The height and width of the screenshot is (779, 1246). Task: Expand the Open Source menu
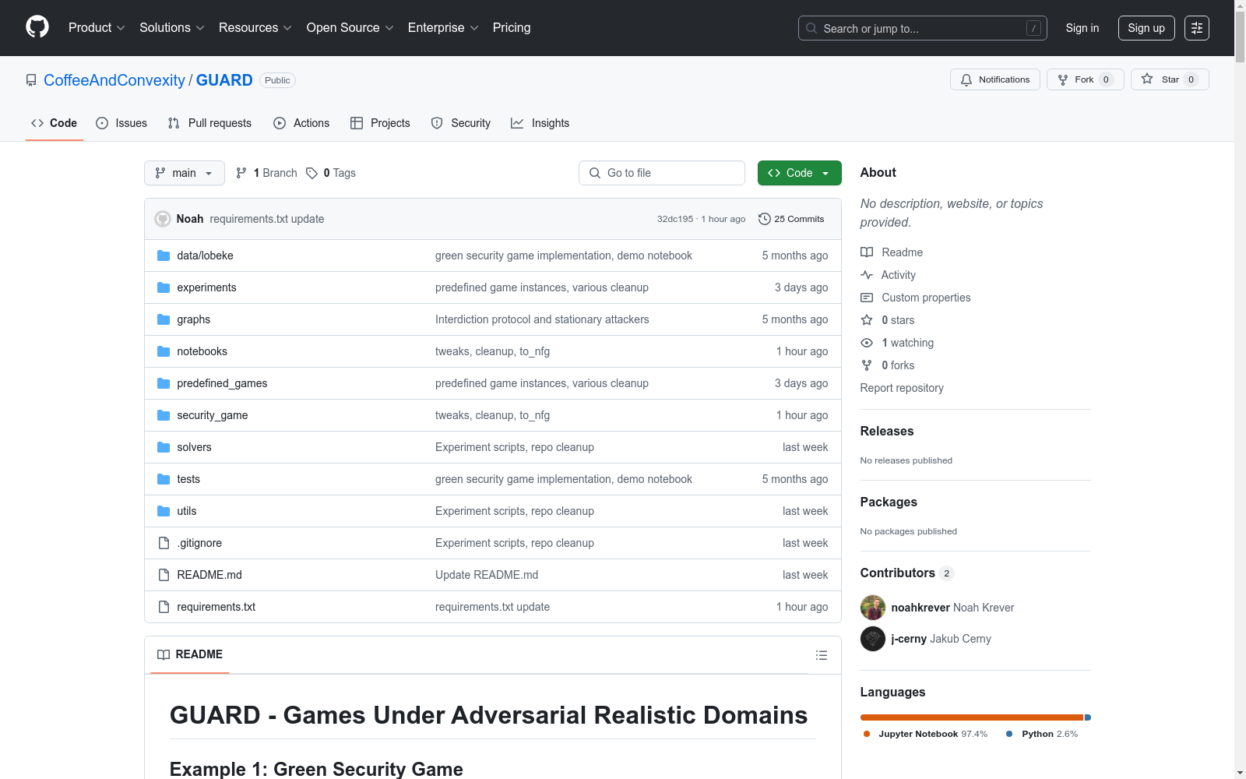pos(350,28)
